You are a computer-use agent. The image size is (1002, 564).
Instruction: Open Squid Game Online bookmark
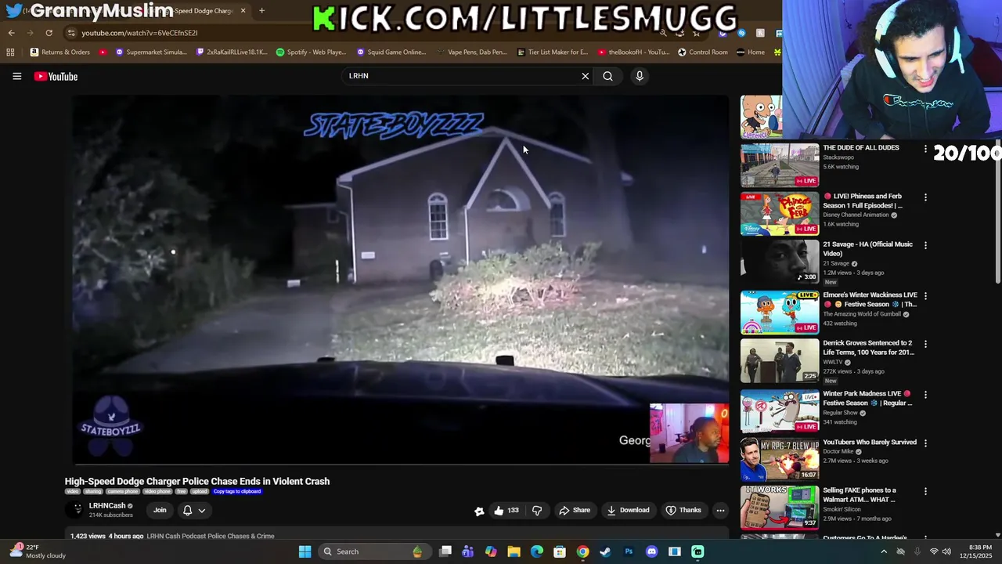coord(391,52)
